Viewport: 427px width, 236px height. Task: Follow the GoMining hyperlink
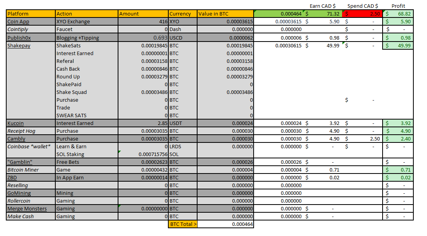19,193
